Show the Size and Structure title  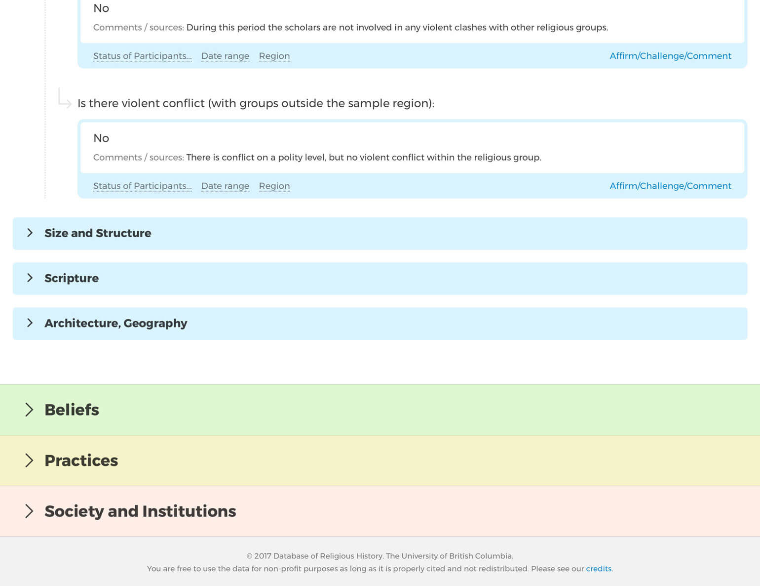[x=98, y=233]
